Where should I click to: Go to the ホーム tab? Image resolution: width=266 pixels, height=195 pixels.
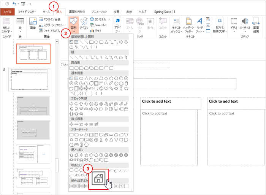pyautogui.click(x=46, y=12)
